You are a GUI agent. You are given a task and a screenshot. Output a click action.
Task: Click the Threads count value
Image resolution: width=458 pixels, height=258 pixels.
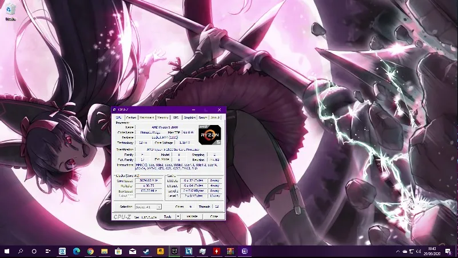coord(217,207)
